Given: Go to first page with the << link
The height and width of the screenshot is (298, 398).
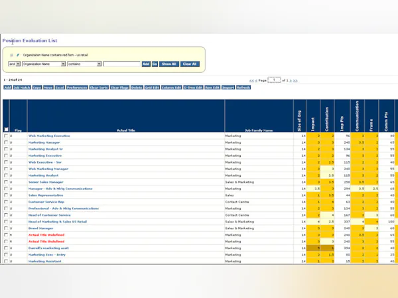Looking at the screenshot, I should pos(251,81).
